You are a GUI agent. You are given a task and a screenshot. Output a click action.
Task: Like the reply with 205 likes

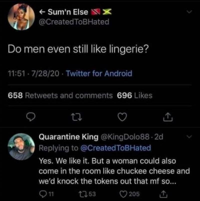coord(129,194)
